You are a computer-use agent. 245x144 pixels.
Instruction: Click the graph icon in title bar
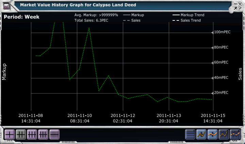point(6,6)
